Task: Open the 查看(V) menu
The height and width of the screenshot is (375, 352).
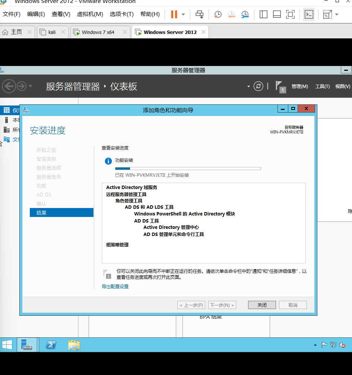Action: click(61, 14)
